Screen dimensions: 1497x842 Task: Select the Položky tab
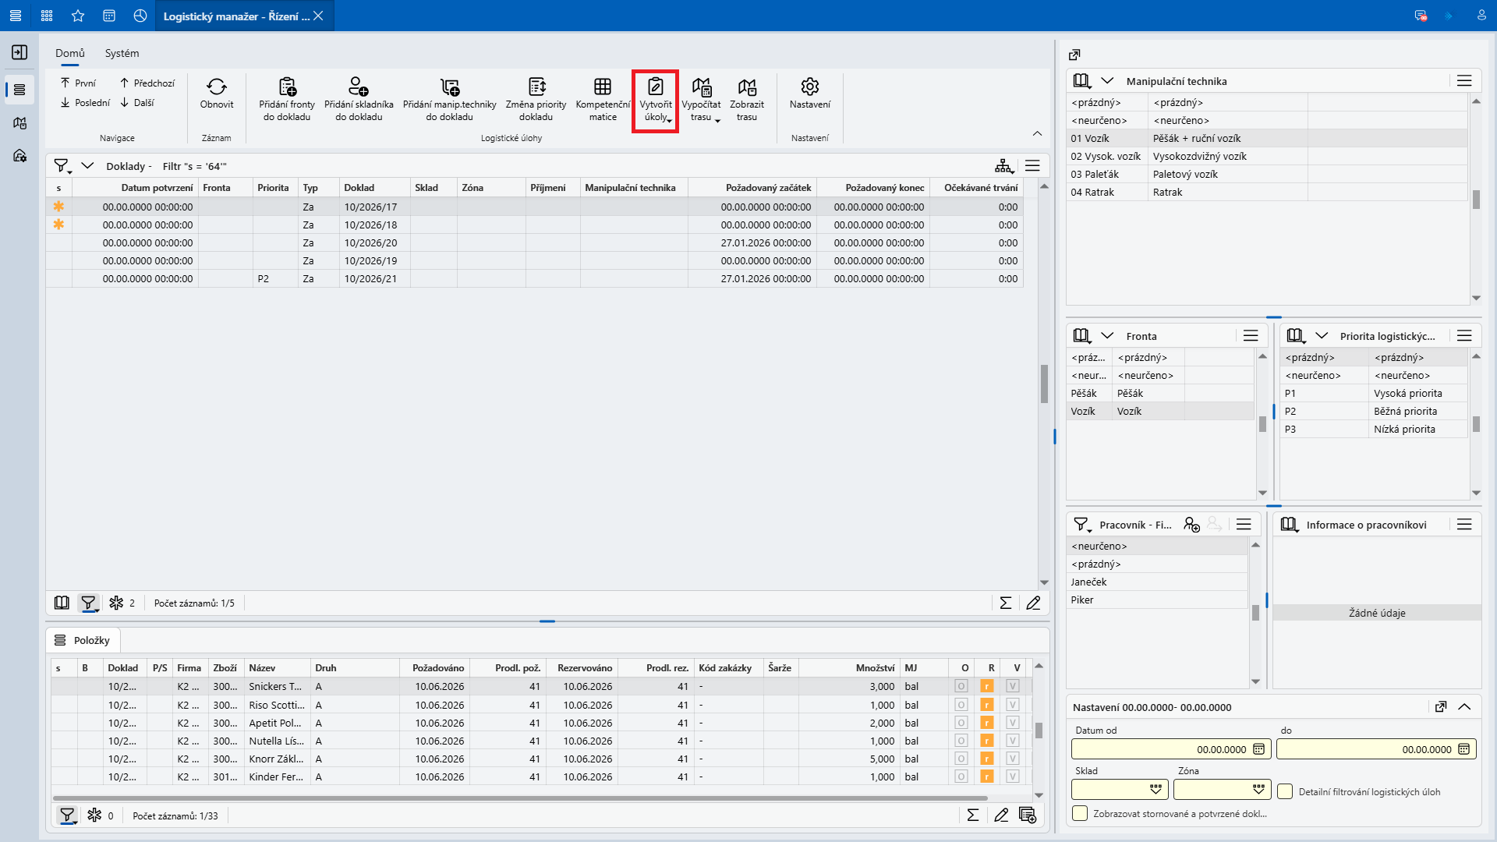(83, 640)
